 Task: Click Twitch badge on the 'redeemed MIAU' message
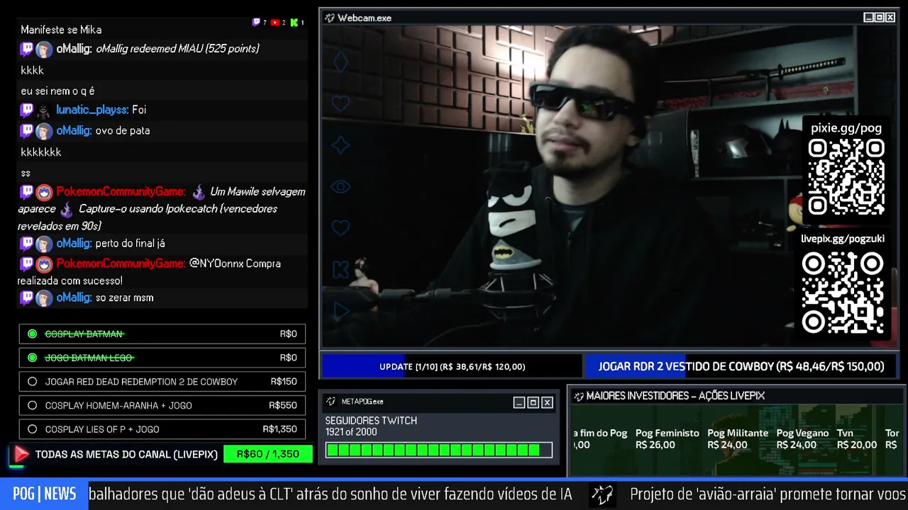[x=26, y=49]
